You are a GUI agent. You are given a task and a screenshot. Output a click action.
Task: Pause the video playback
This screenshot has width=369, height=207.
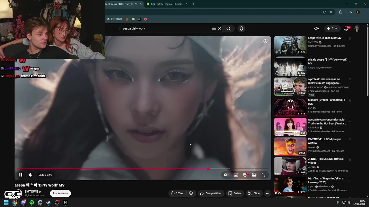coord(21,175)
